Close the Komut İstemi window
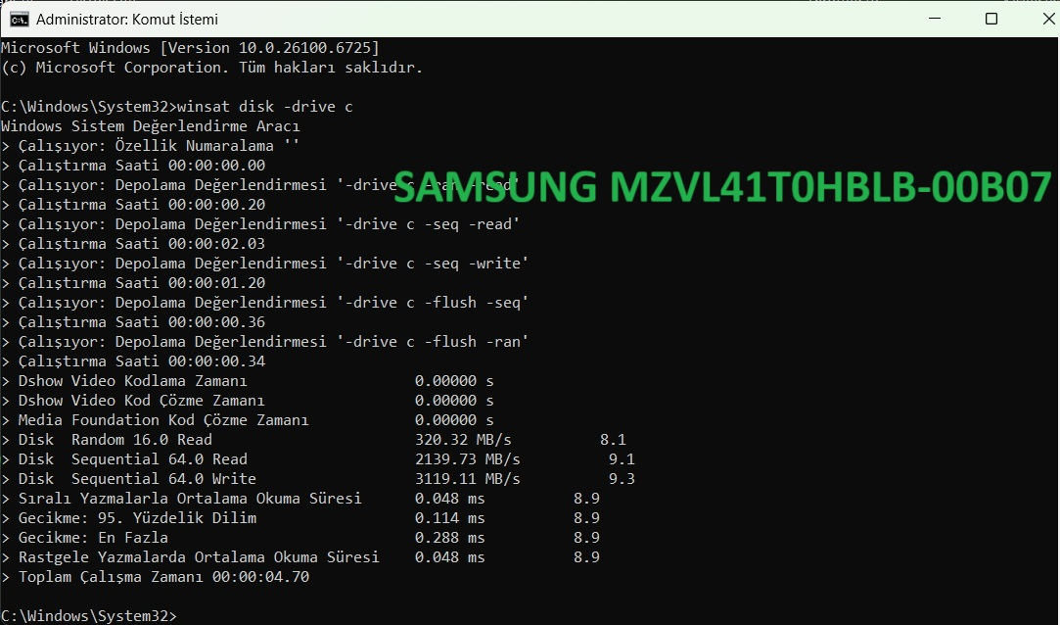1060x625 pixels. pyautogui.click(x=1048, y=19)
